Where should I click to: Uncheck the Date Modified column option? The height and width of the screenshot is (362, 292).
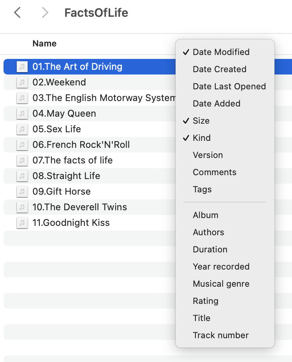[x=221, y=52]
